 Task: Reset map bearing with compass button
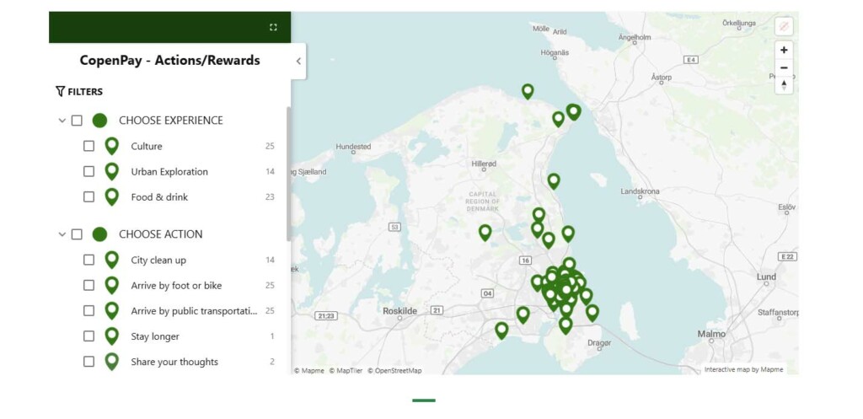[784, 85]
